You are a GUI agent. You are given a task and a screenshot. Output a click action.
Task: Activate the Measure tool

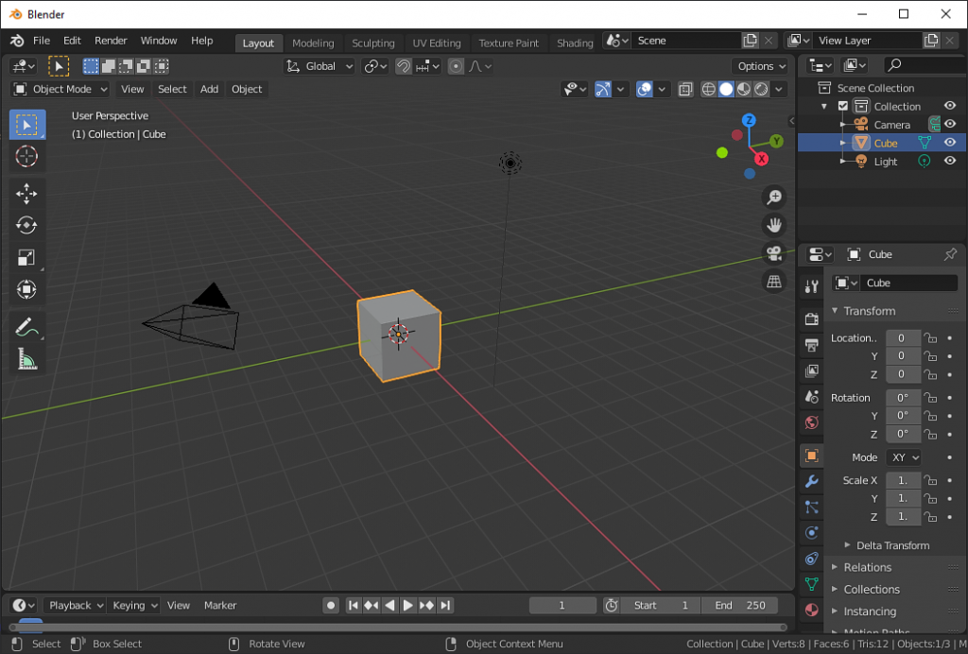click(26, 359)
